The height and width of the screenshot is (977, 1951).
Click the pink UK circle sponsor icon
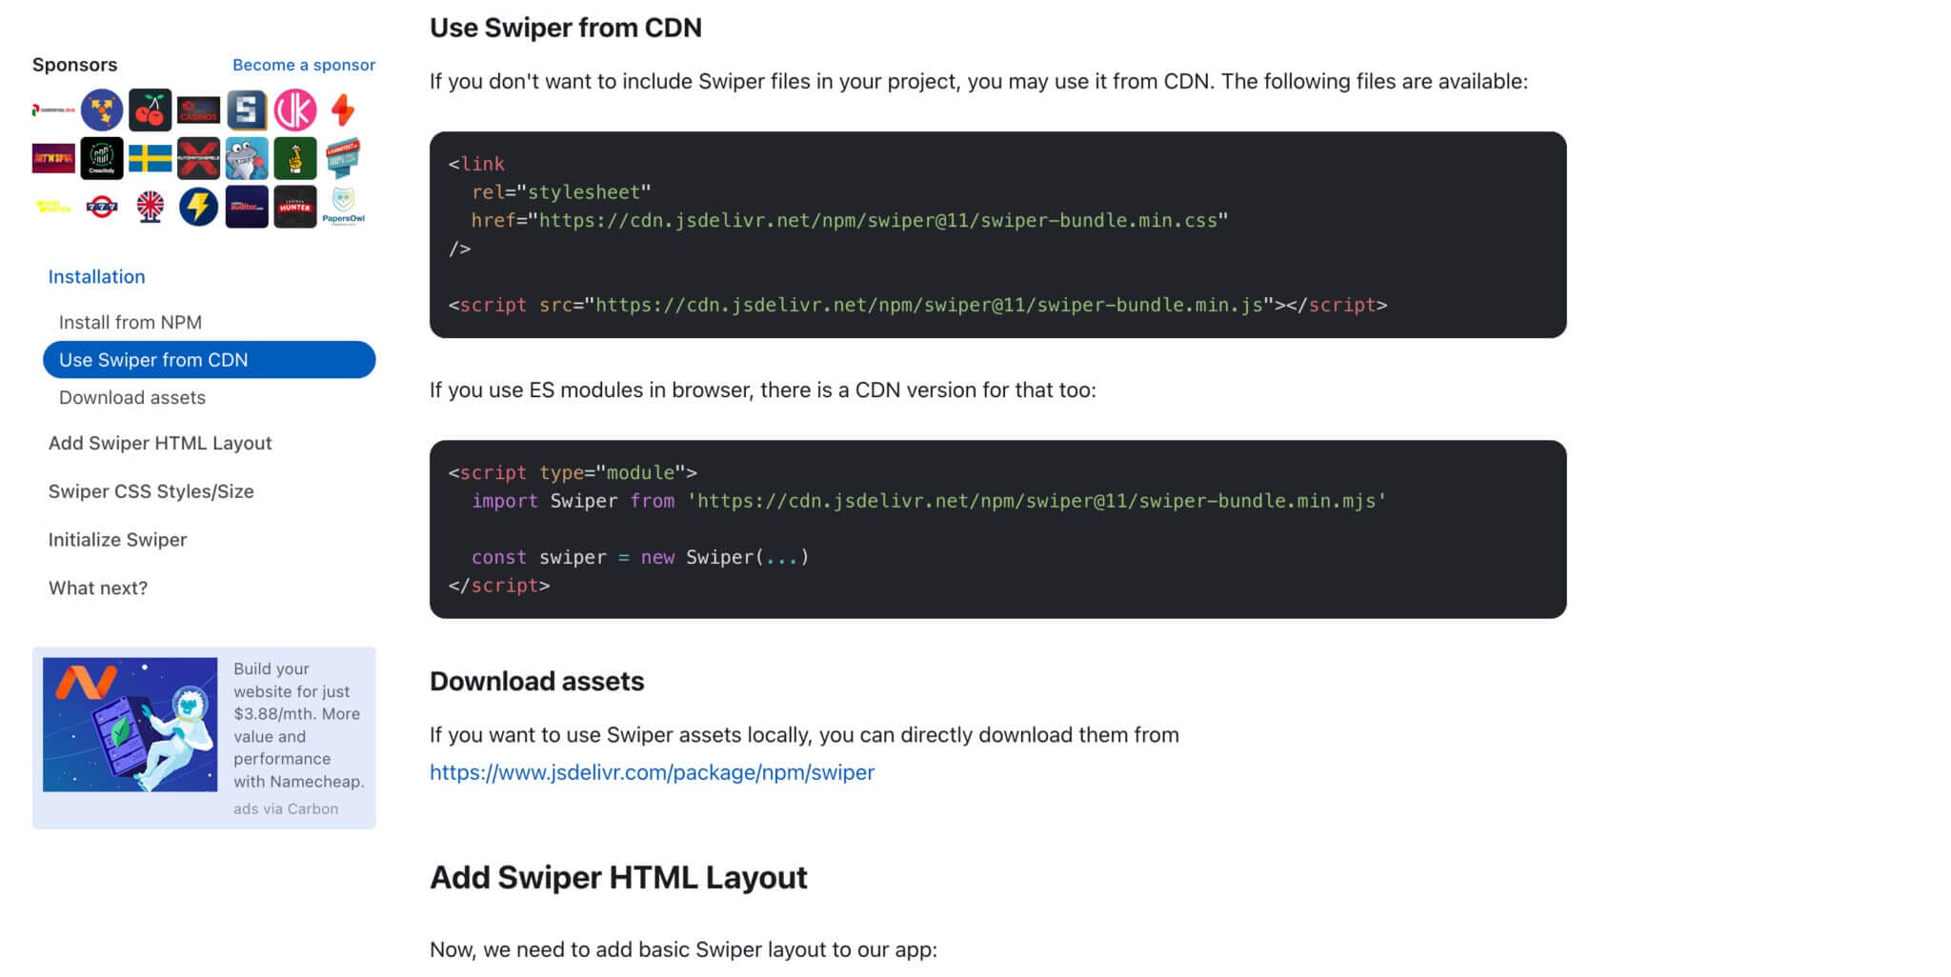coord(295,110)
